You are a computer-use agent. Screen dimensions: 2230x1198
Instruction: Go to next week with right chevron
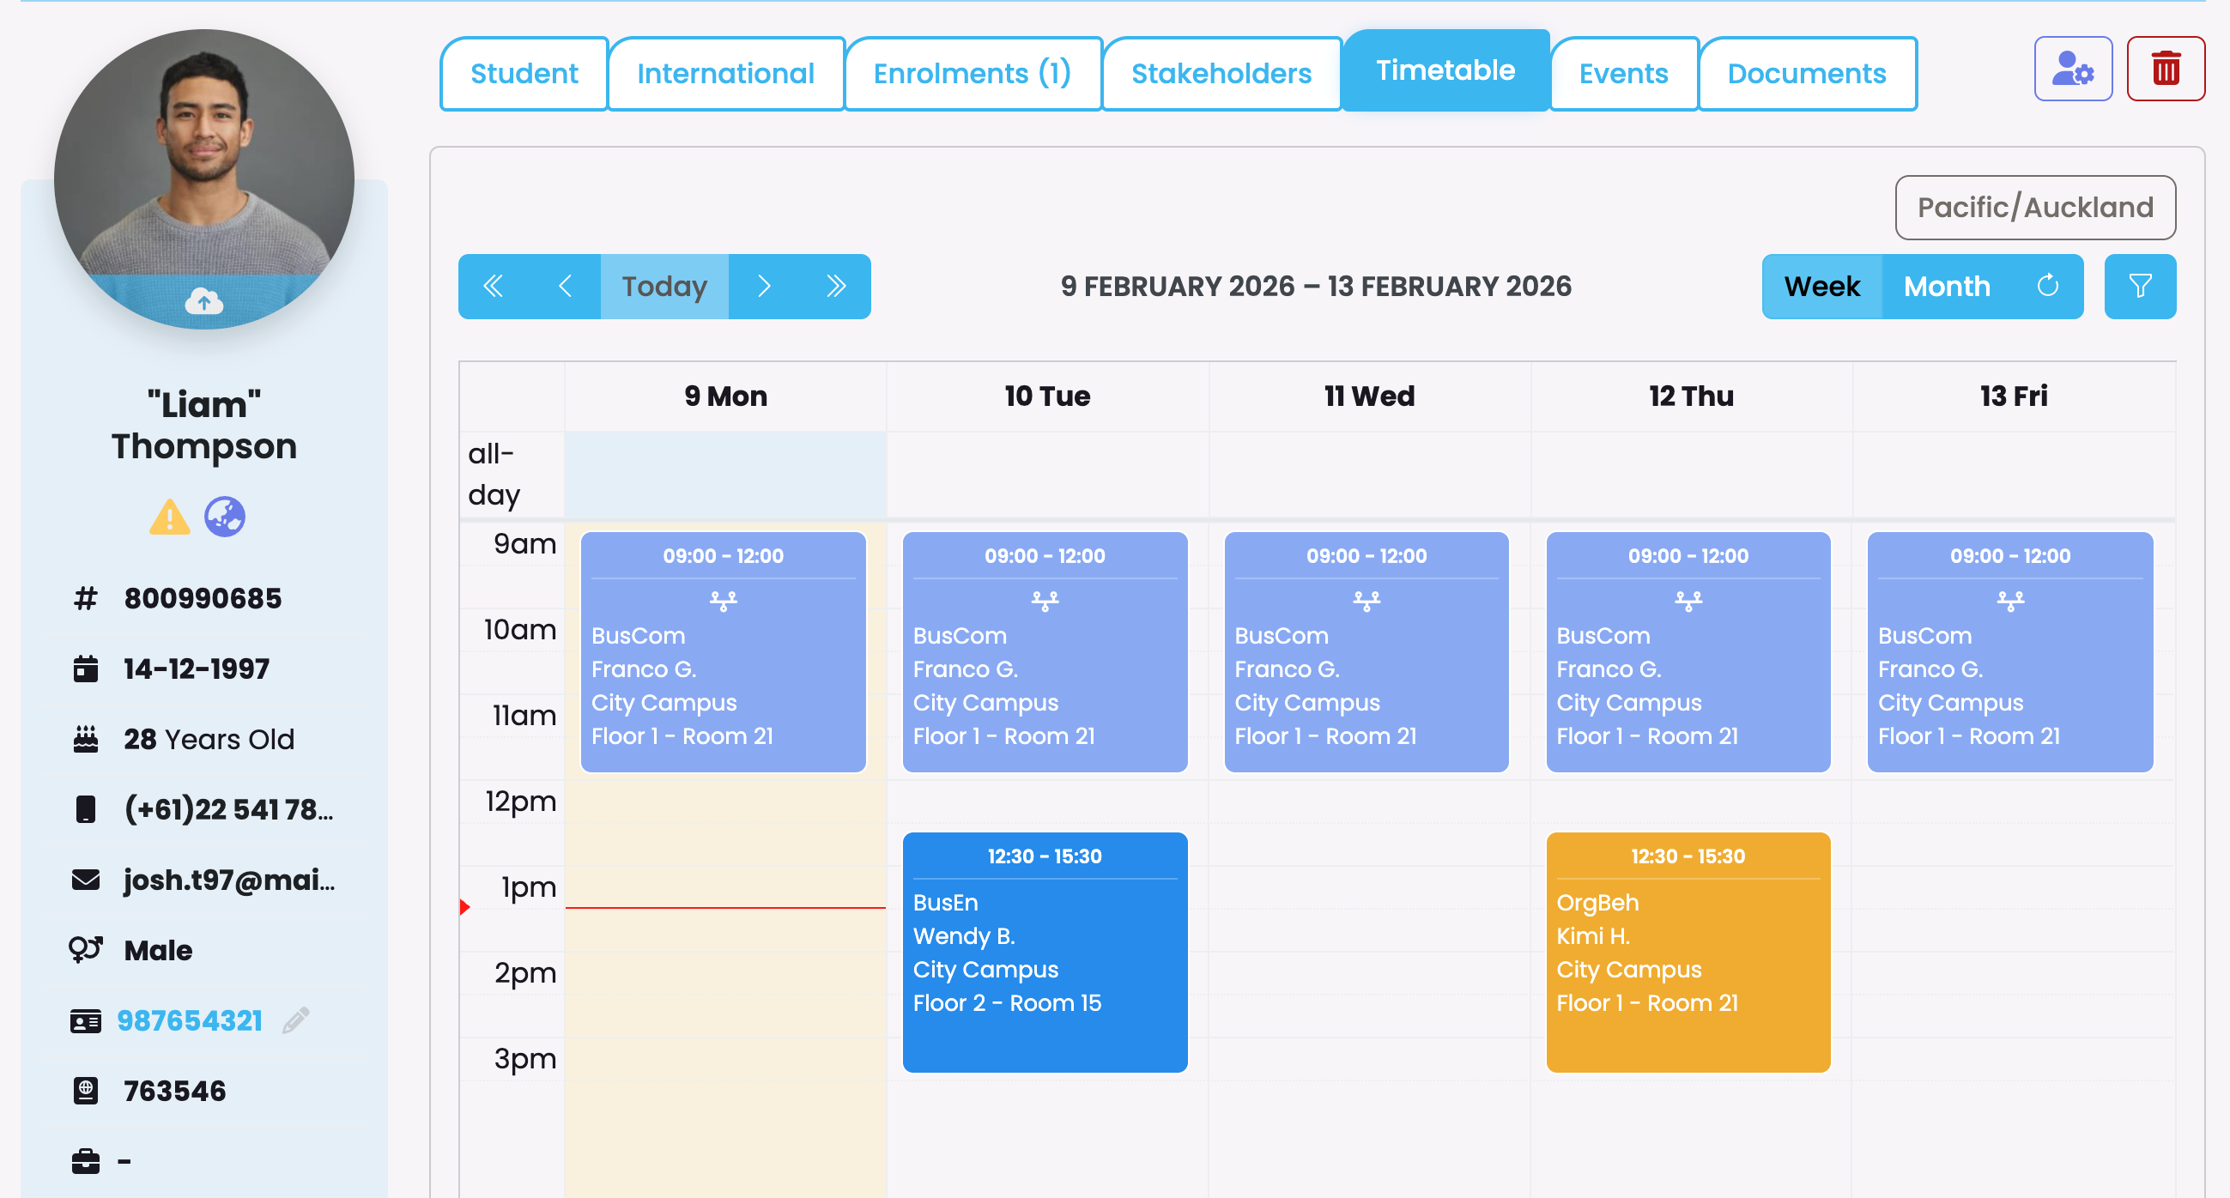tap(764, 287)
